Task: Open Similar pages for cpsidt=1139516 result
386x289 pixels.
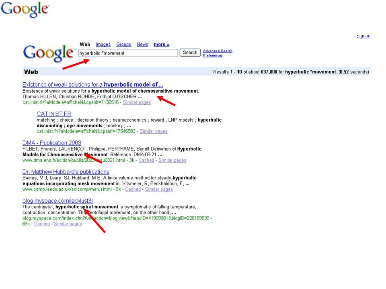Action: click(x=137, y=102)
